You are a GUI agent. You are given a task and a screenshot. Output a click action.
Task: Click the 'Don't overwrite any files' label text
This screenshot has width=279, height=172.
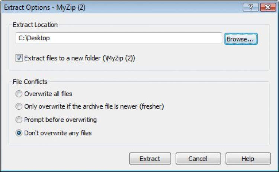58,133
